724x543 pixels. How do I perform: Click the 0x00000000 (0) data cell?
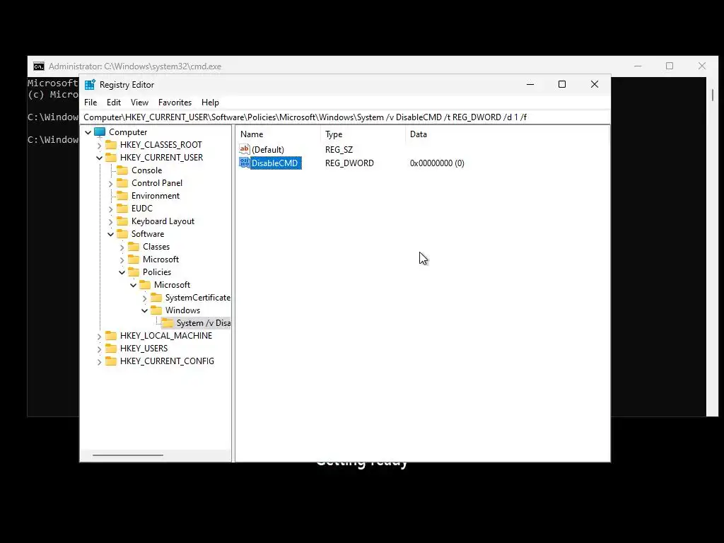(437, 163)
